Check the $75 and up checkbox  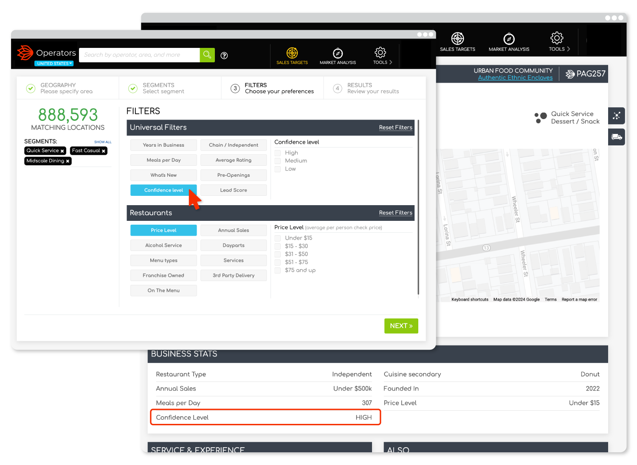[278, 270]
